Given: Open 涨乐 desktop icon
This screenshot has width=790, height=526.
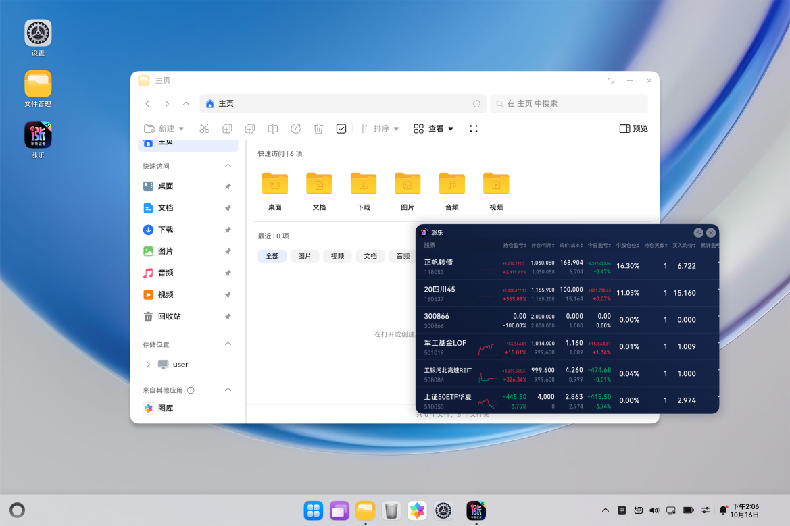Looking at the screenshot, I should coord(38,140).
